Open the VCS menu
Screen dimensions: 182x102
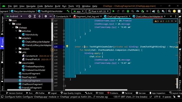(78, 6)
